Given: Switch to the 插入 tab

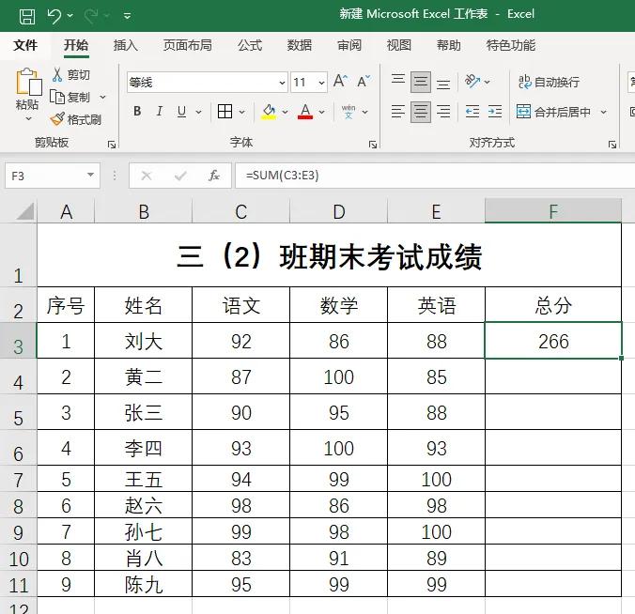Looking at the screenshot, I should [x=126, y=45].
